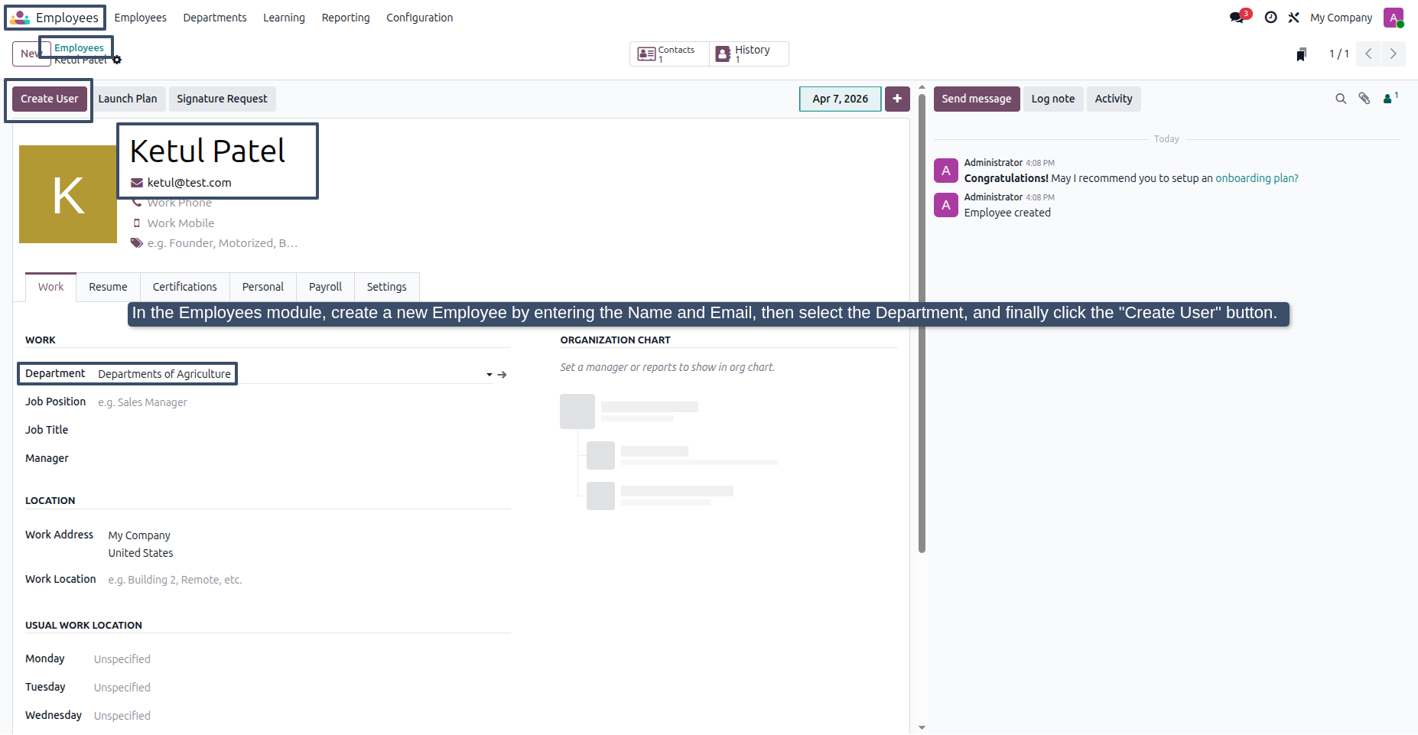Viewport: 1418px width, 735px height.
Task: Click the plus button next to Apr 7, 2026
Action: (x=897, y=99)
